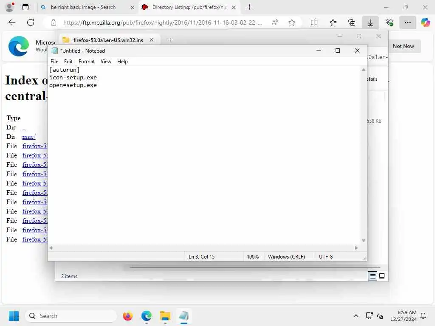Open the Favorites list in Edge

coord(333,23)
